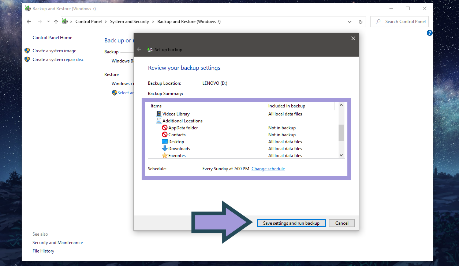
Task: Click the AppData folder excluded icon
Action: (165, 128)
